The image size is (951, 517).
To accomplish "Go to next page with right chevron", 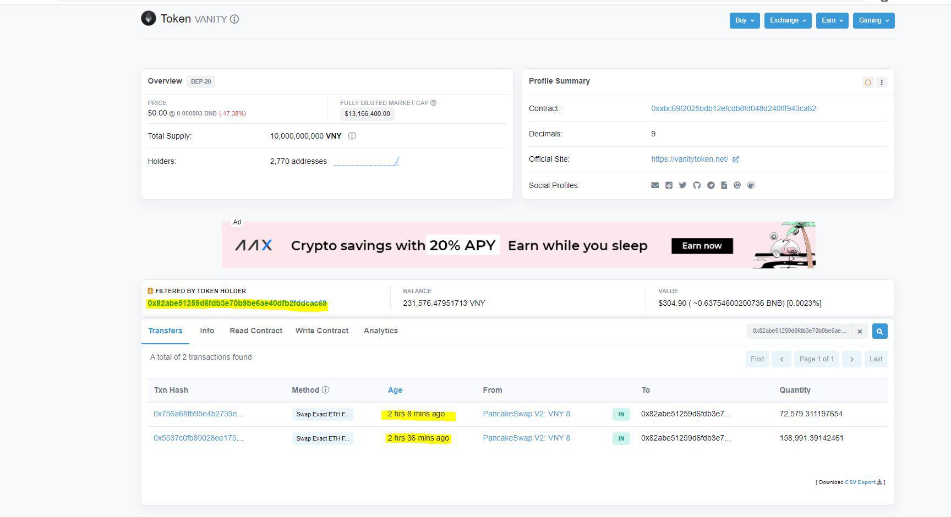I will 851,359.
